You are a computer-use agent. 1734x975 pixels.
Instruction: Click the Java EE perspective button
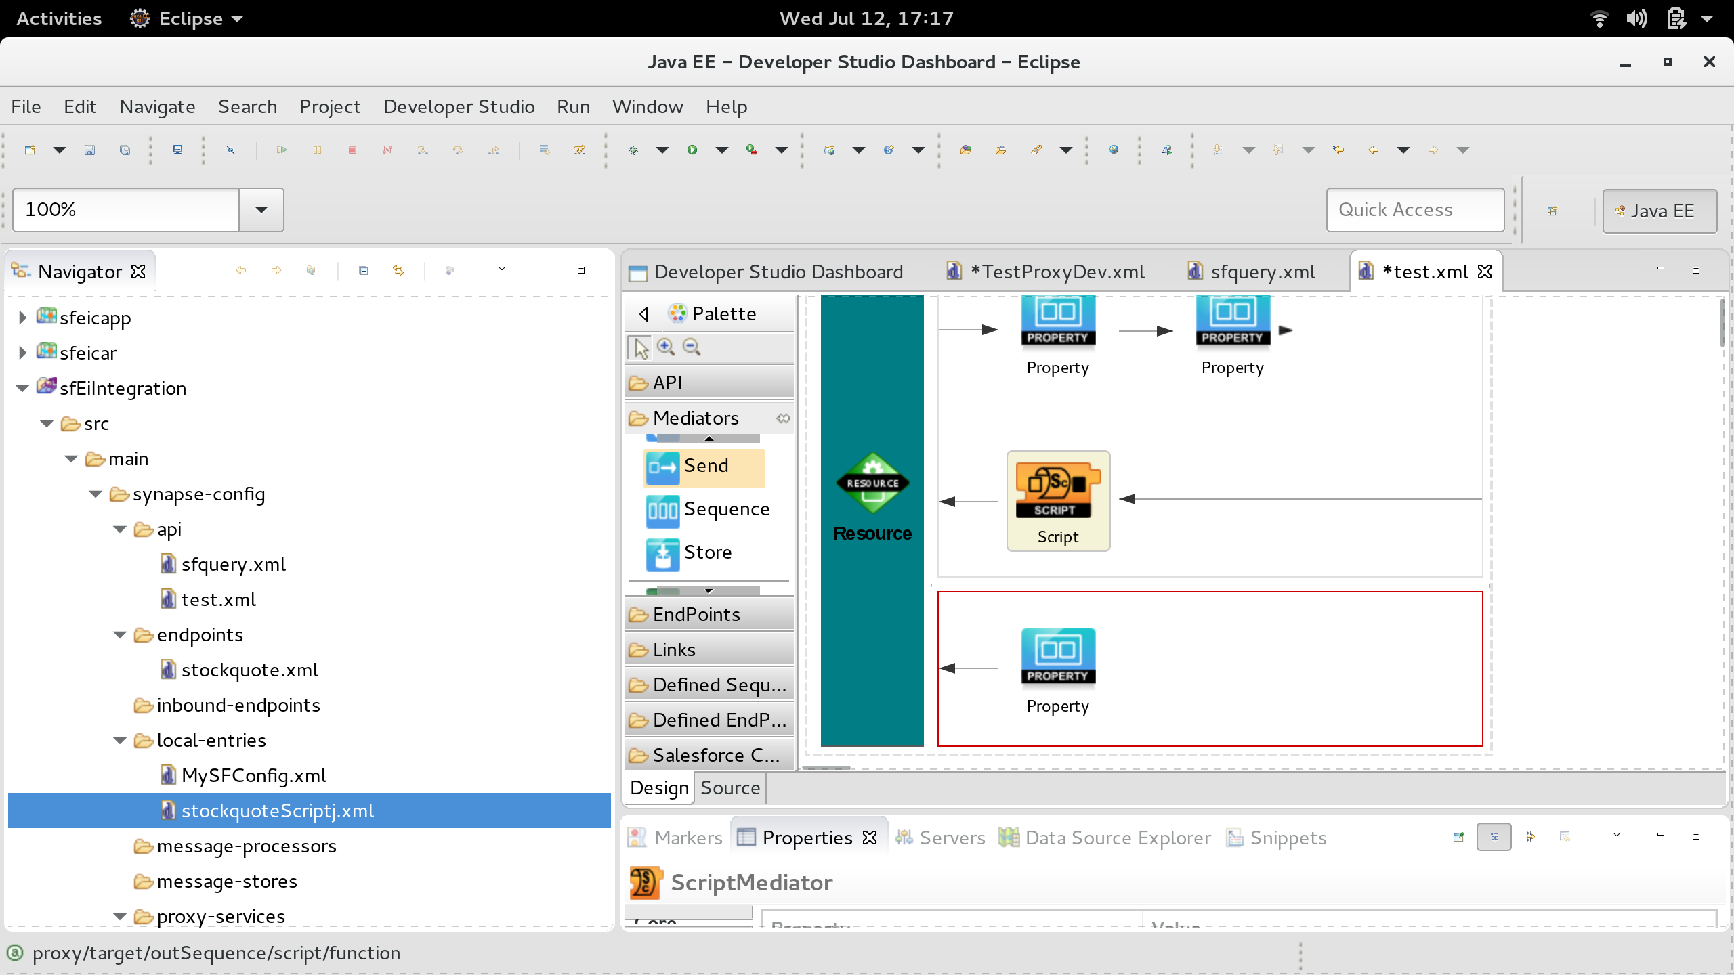1659,211
